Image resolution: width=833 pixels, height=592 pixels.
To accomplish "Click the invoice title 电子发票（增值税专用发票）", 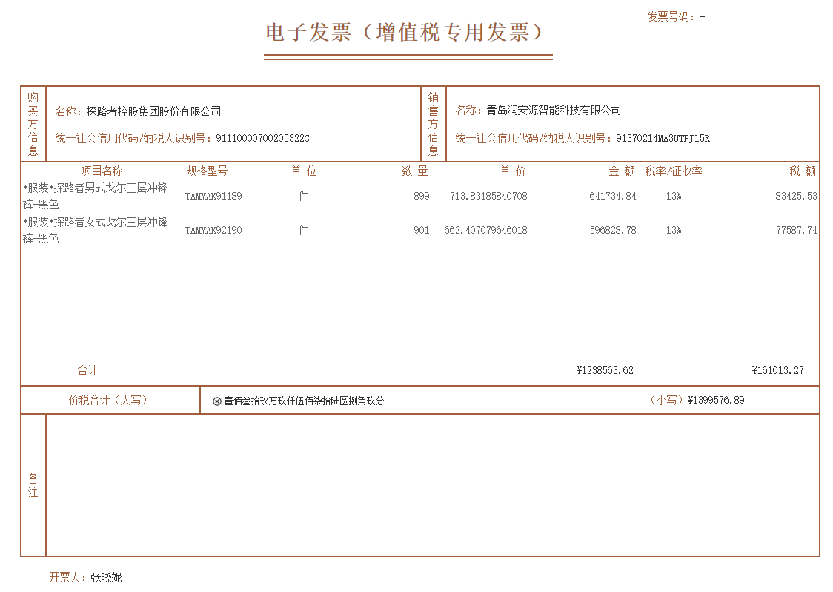I will (x=408, y=33).
